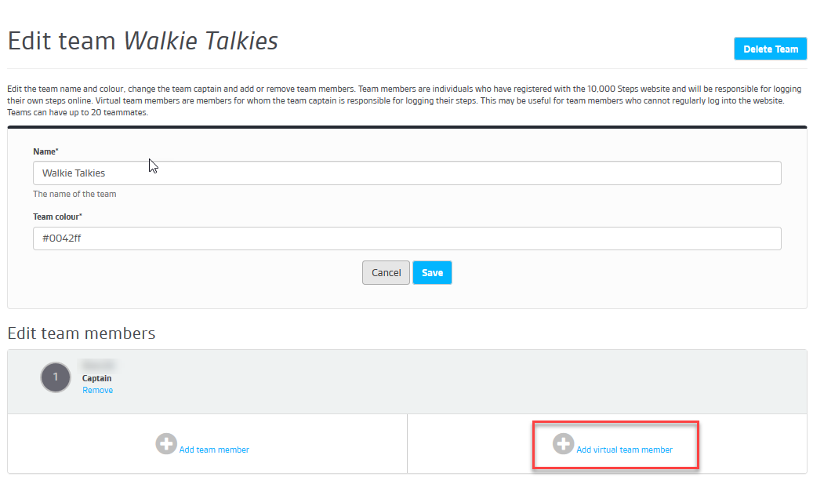Viewport: 813px width, 477px height.
Task: Click the team description paragraph under the title
Action: 392,101
